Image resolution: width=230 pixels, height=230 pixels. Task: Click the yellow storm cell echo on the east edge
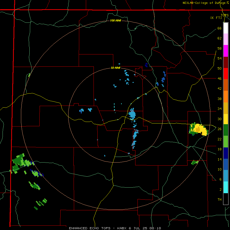pos(199,129)
